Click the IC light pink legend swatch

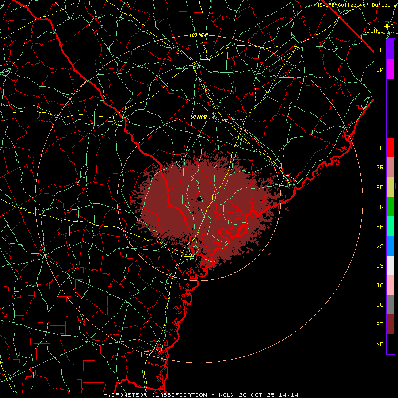click(x=390, y=285)
